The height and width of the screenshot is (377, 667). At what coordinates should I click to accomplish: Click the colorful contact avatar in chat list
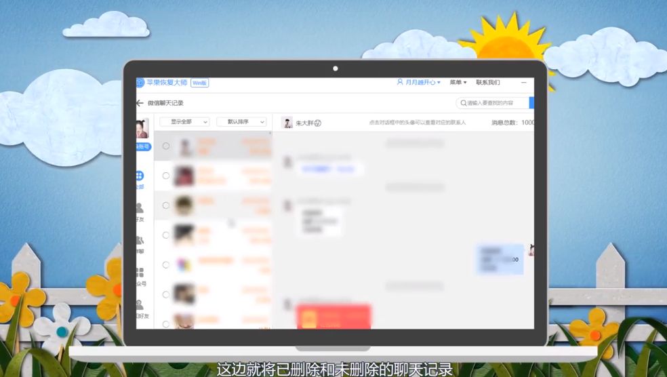184,264
